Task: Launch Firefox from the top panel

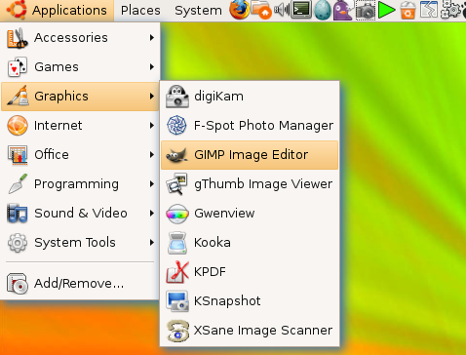Action: [x=240, y=10]
